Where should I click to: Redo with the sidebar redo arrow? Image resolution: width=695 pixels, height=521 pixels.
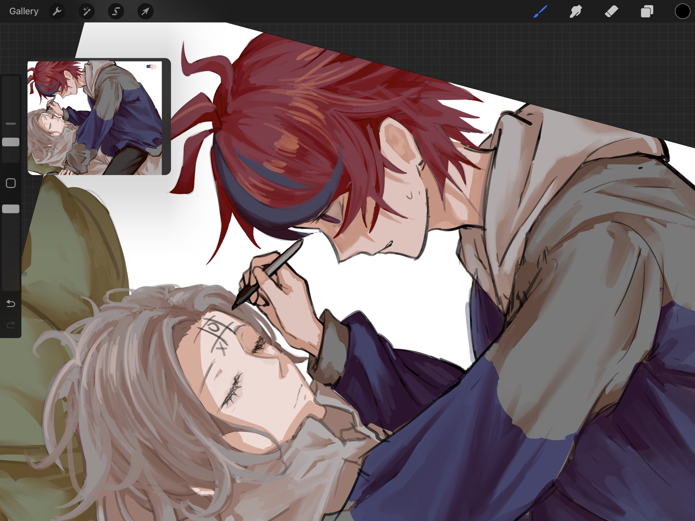(x=11, y=325)
